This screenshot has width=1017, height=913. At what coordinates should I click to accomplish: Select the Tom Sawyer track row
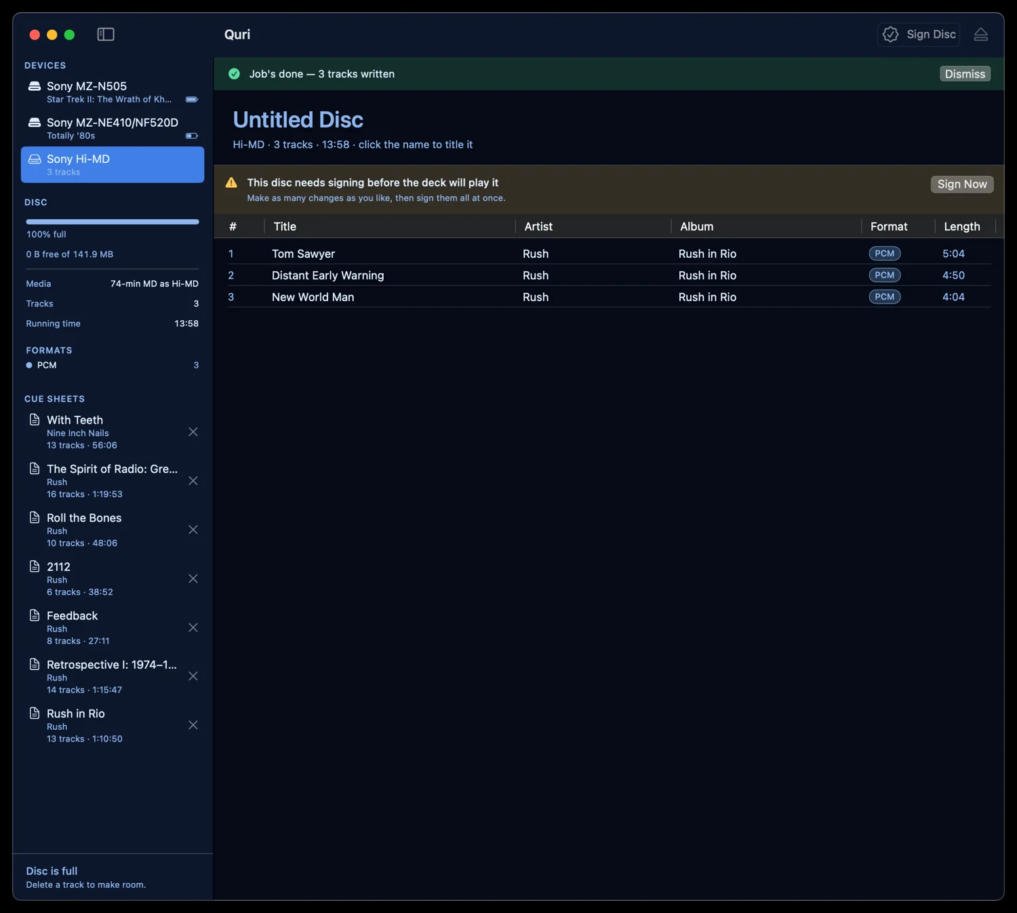tap(609, 254)
